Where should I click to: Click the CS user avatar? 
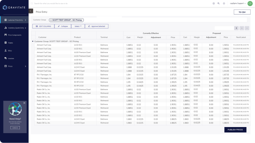[250, 3]
